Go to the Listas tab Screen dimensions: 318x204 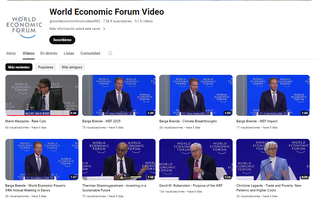(69, 53)
